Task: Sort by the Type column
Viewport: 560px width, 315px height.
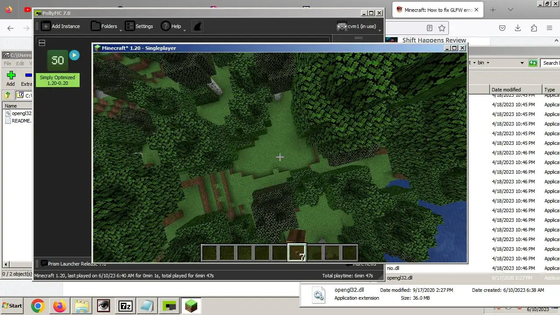Action: point(551,90)
